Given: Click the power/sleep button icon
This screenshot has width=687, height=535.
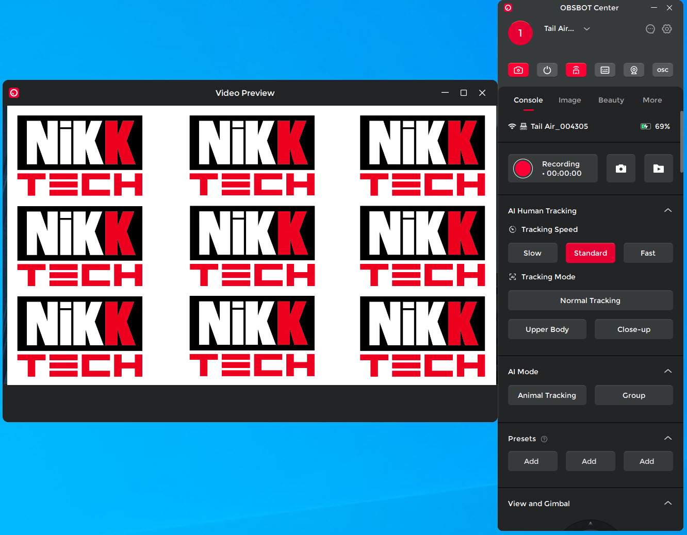Looking at the screenshot, I should (547, 70).
